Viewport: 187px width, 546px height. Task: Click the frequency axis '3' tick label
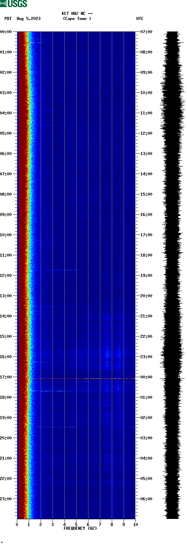point(53,525)
